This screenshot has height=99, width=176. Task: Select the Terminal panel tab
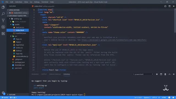[67, 74]
